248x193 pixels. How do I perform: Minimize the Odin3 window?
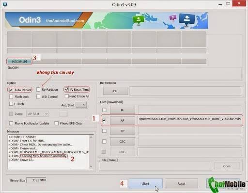click(220, 4)
